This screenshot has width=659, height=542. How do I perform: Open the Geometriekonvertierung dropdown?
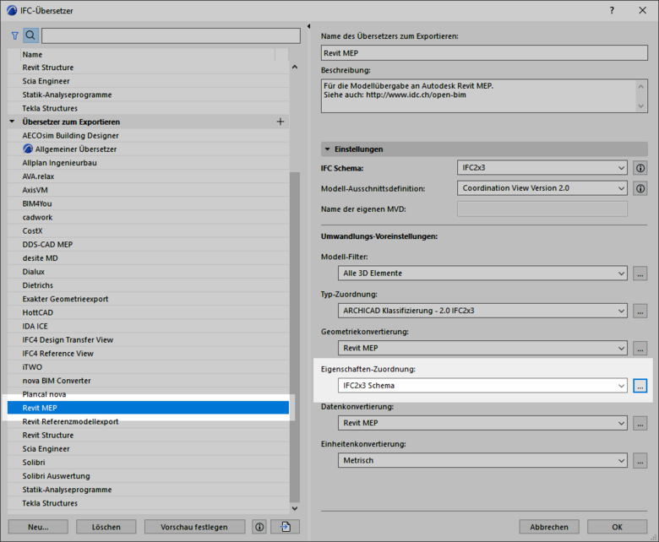tap(482, 348)
